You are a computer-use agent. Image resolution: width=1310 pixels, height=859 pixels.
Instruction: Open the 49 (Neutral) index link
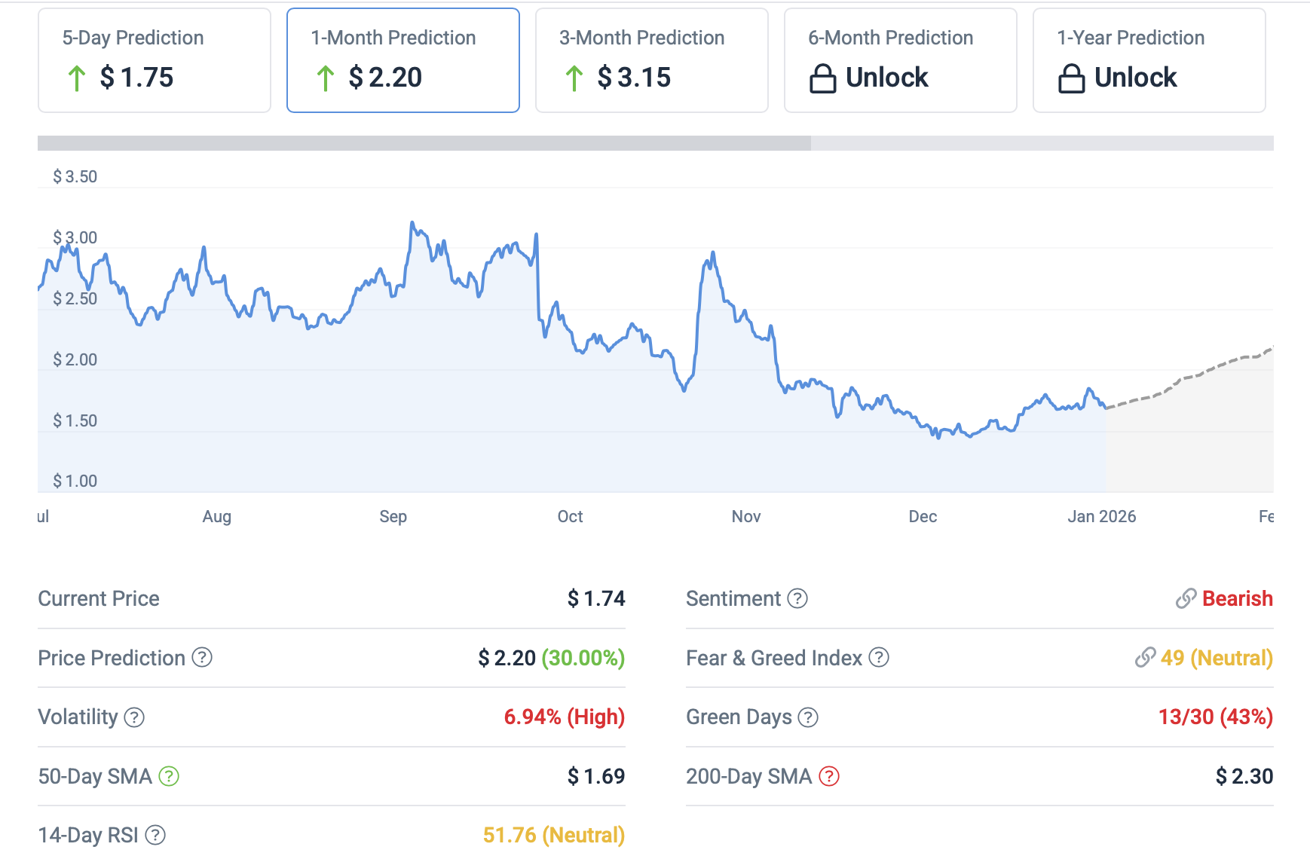pyautogui.click(x=1215, y=658)
